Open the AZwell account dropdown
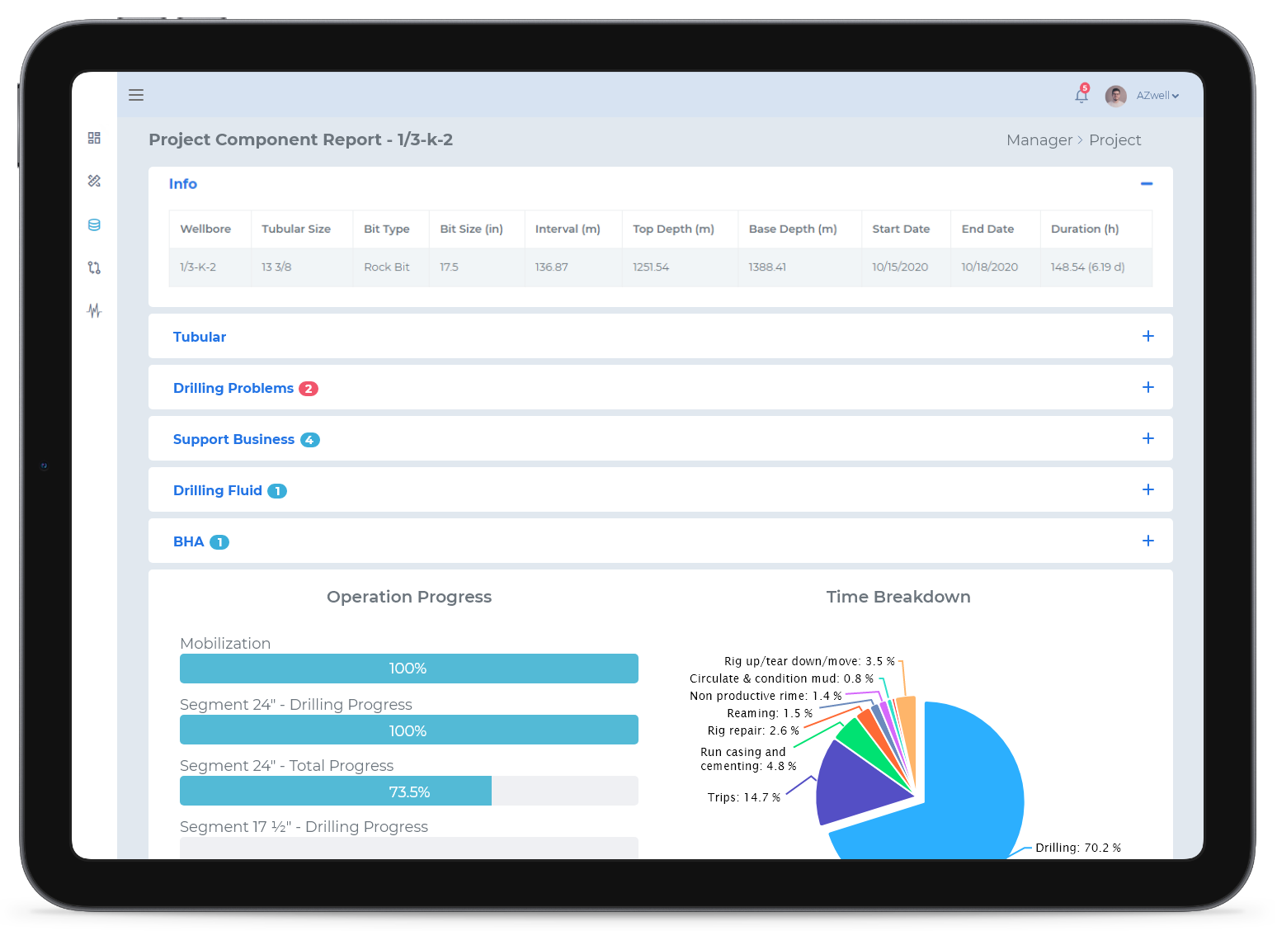The image size is (1277, 931). (x=1157, y=96)
